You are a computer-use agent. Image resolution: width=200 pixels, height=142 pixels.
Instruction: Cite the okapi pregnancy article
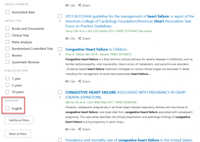pyautogui.click(x=70, y=129)
